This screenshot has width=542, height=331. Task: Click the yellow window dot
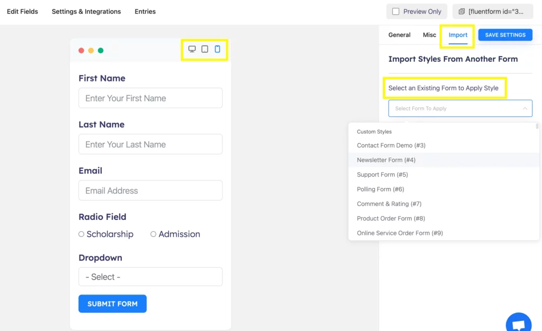point(91,51)
